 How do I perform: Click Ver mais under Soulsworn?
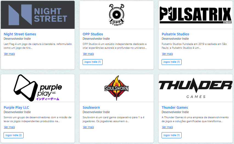point(88,127)
